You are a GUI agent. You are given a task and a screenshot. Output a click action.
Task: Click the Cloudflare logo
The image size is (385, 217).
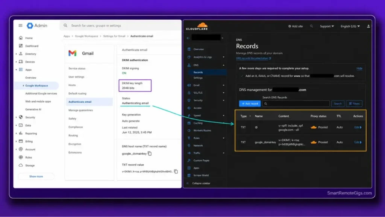[x=197, y=26]
